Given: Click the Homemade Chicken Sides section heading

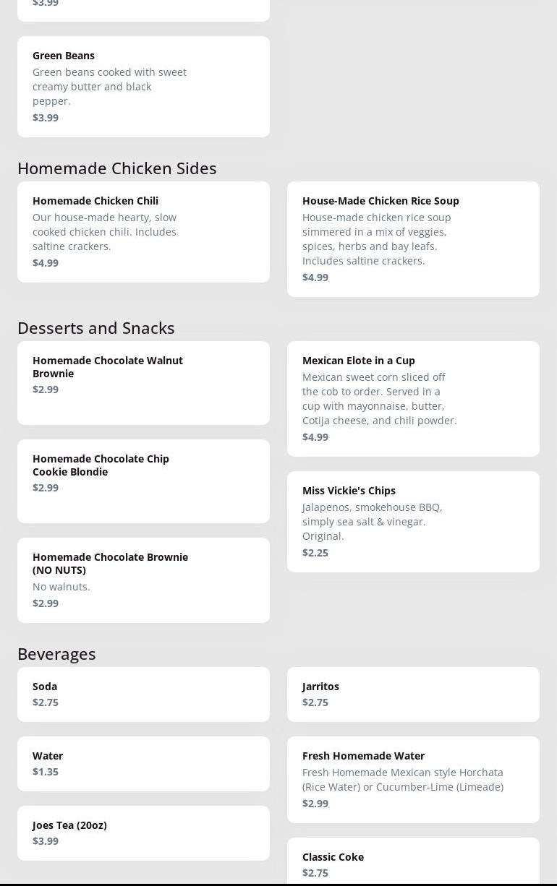Looking at the screenshot, I should tap(117, 168).
